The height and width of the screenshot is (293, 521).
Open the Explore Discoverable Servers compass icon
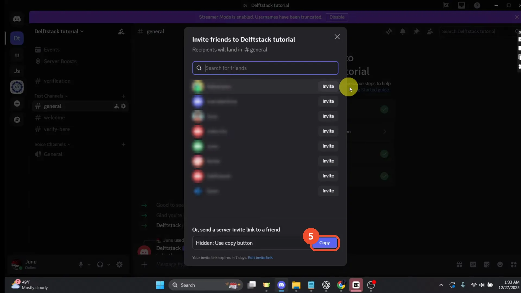(x=17, y=120)
